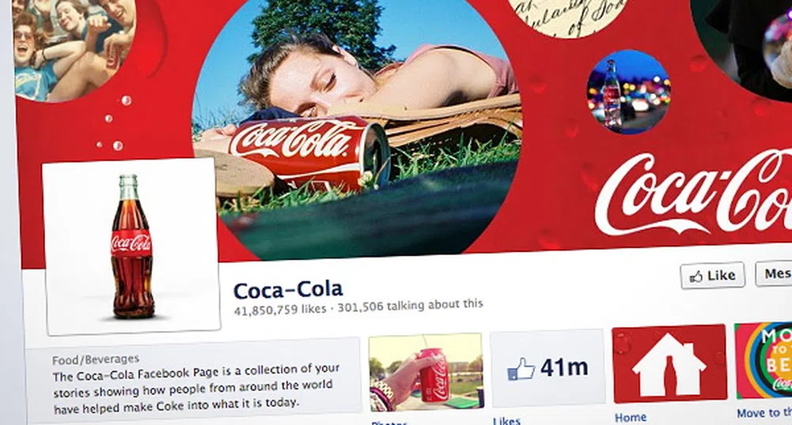Click the Home label under house tile
This screenshot has width=792, height=425.
point(631,417)
